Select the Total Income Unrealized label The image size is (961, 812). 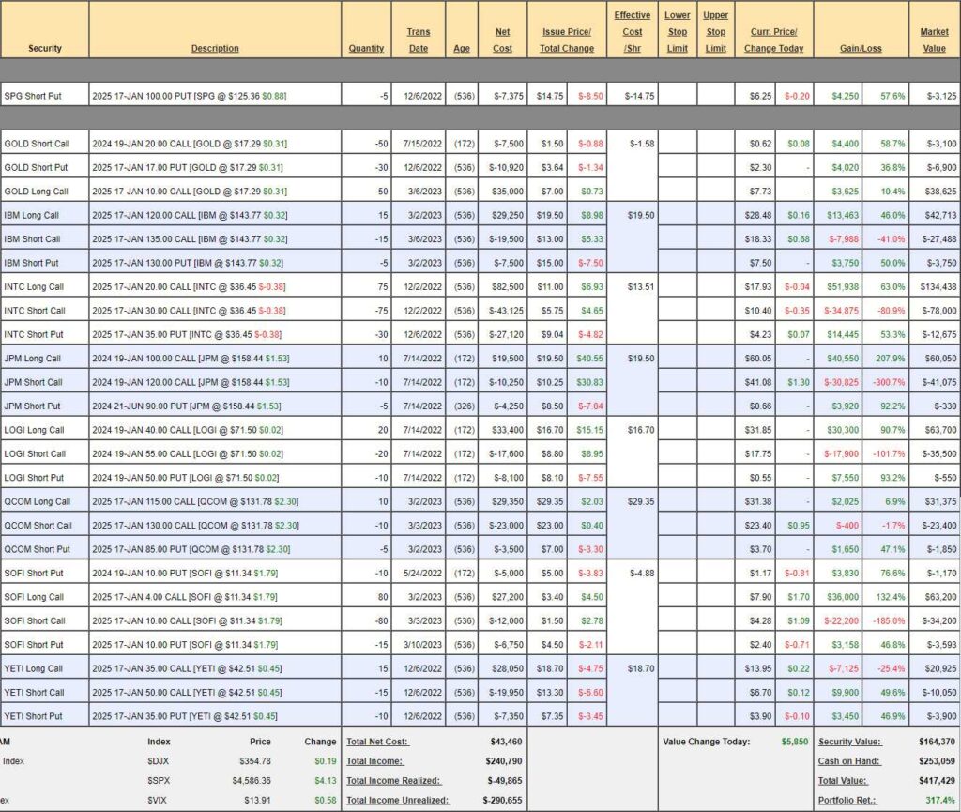[398, 800]
